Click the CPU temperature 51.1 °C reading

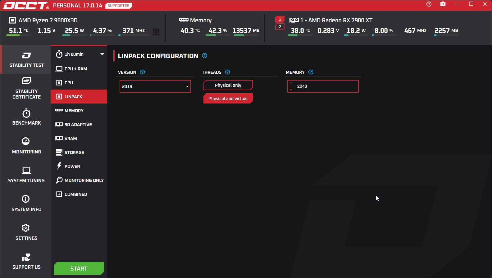pos(19,31)
